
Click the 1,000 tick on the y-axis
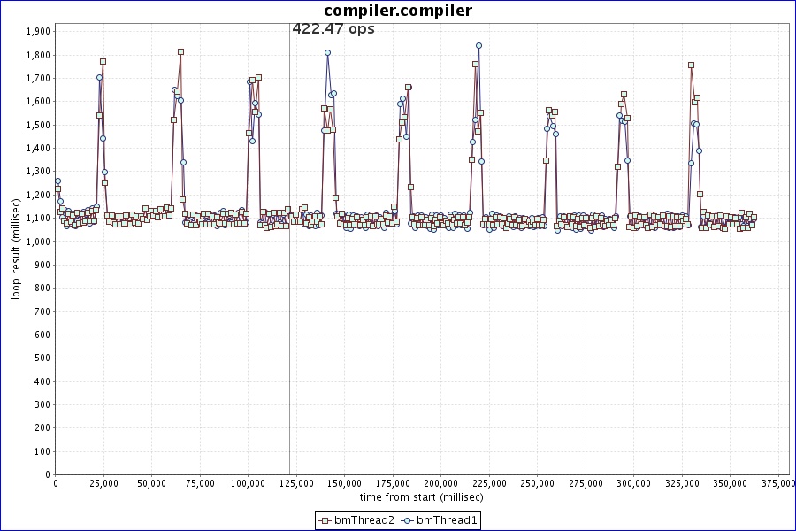[x=39, y=241]
